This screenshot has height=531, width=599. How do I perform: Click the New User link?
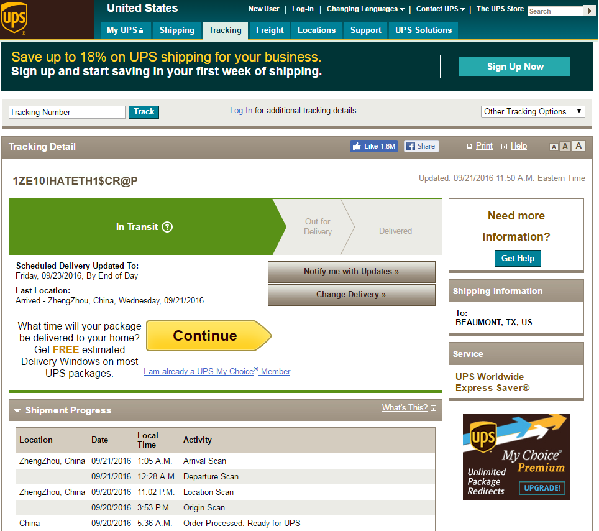(263, 9)
